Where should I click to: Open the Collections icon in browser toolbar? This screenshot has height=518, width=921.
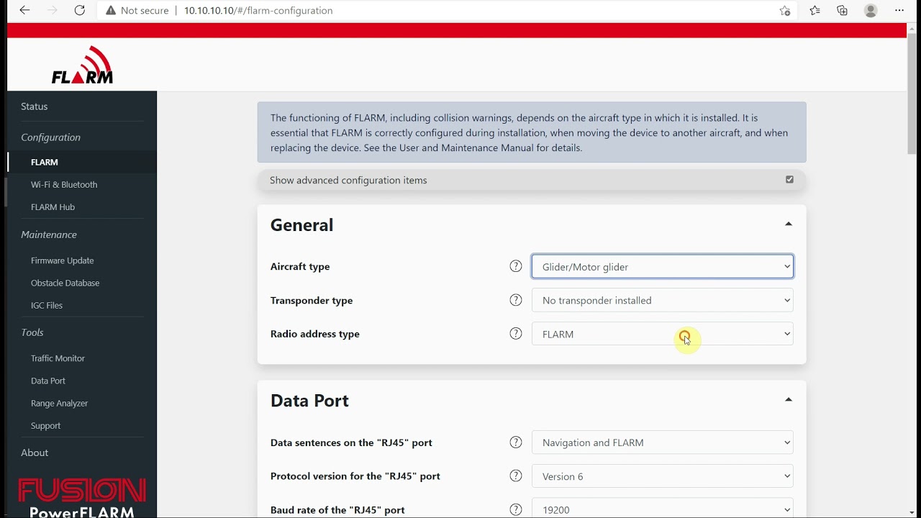pos(843,11)
